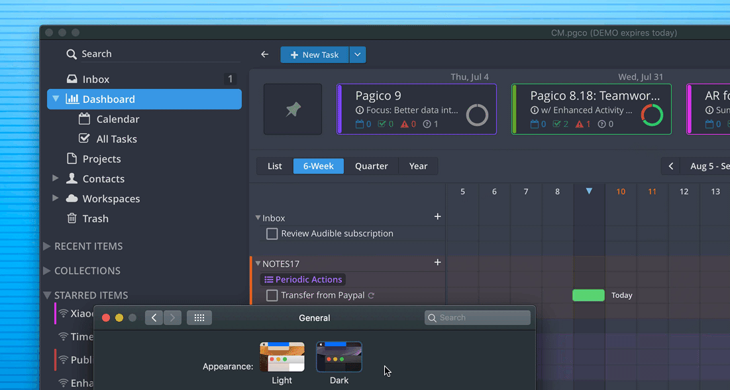730x390 pixels.
Task: Click repeat icon beside Transfer from Paypal
Action: 371,295
